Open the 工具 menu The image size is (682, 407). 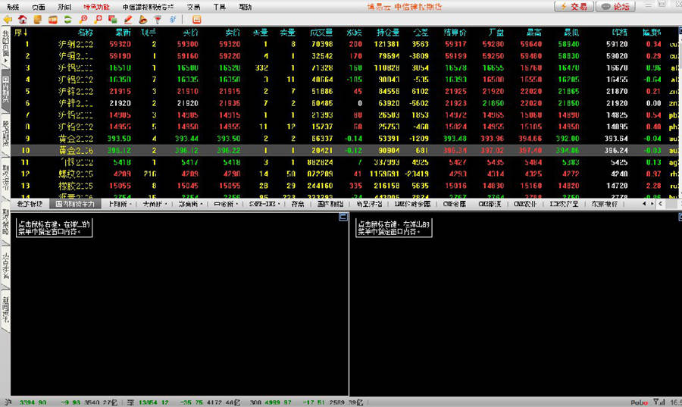click(x=219, y=6)
